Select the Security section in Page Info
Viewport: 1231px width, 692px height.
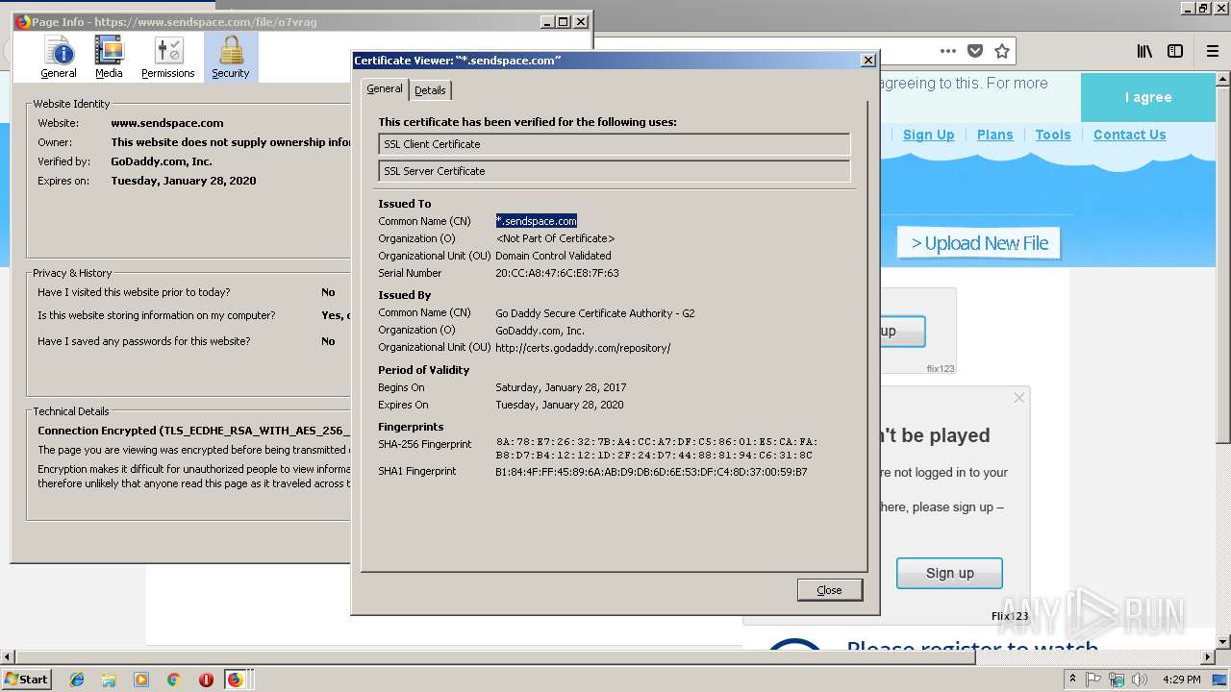pyautogui.click(x=231, y=58)
